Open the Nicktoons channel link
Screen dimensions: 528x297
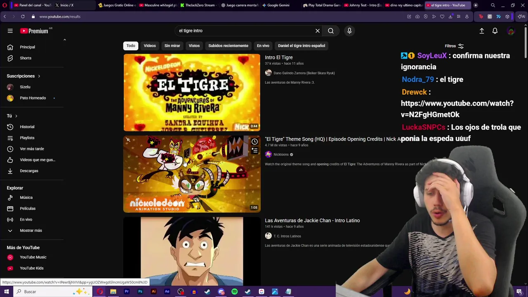tap(281, 155)
